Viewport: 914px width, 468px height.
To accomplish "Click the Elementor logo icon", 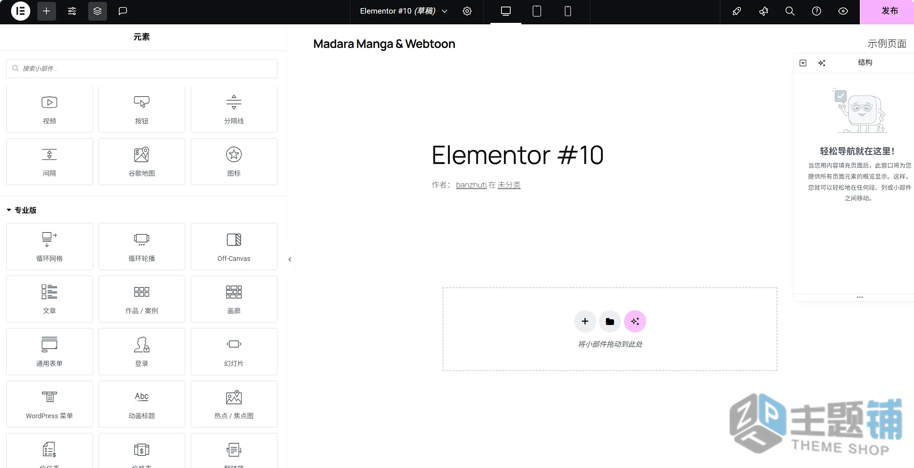I will coord(21,11).
